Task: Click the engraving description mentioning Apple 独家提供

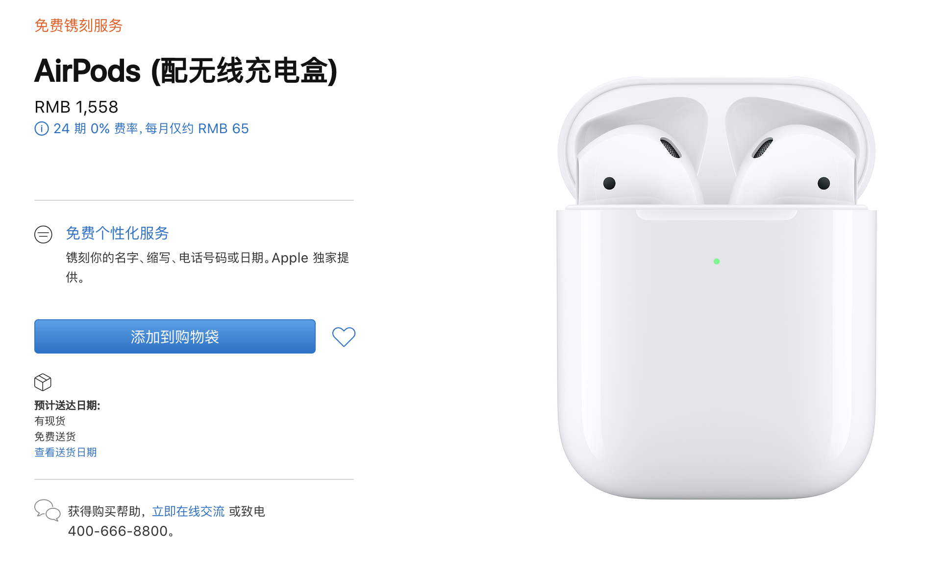Action: (207, 267)
